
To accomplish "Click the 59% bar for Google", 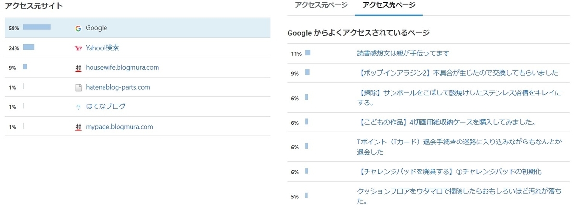I will pos(37,27).
